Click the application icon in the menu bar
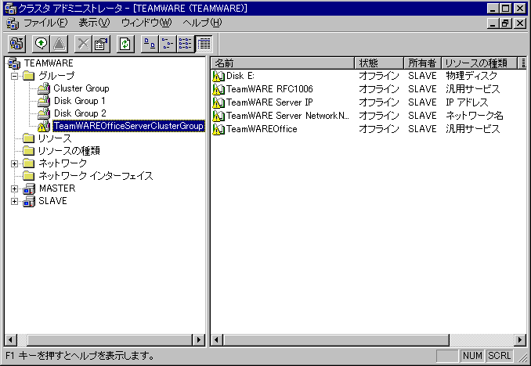Image resolution: width=531 pixels, height=366 pixels. 13,23
